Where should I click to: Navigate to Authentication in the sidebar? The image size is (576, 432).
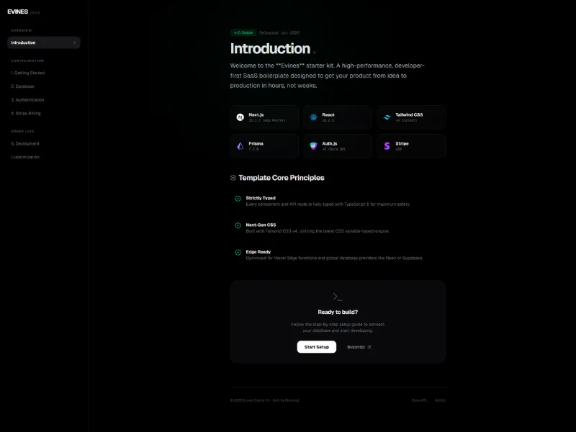point(27,100)
